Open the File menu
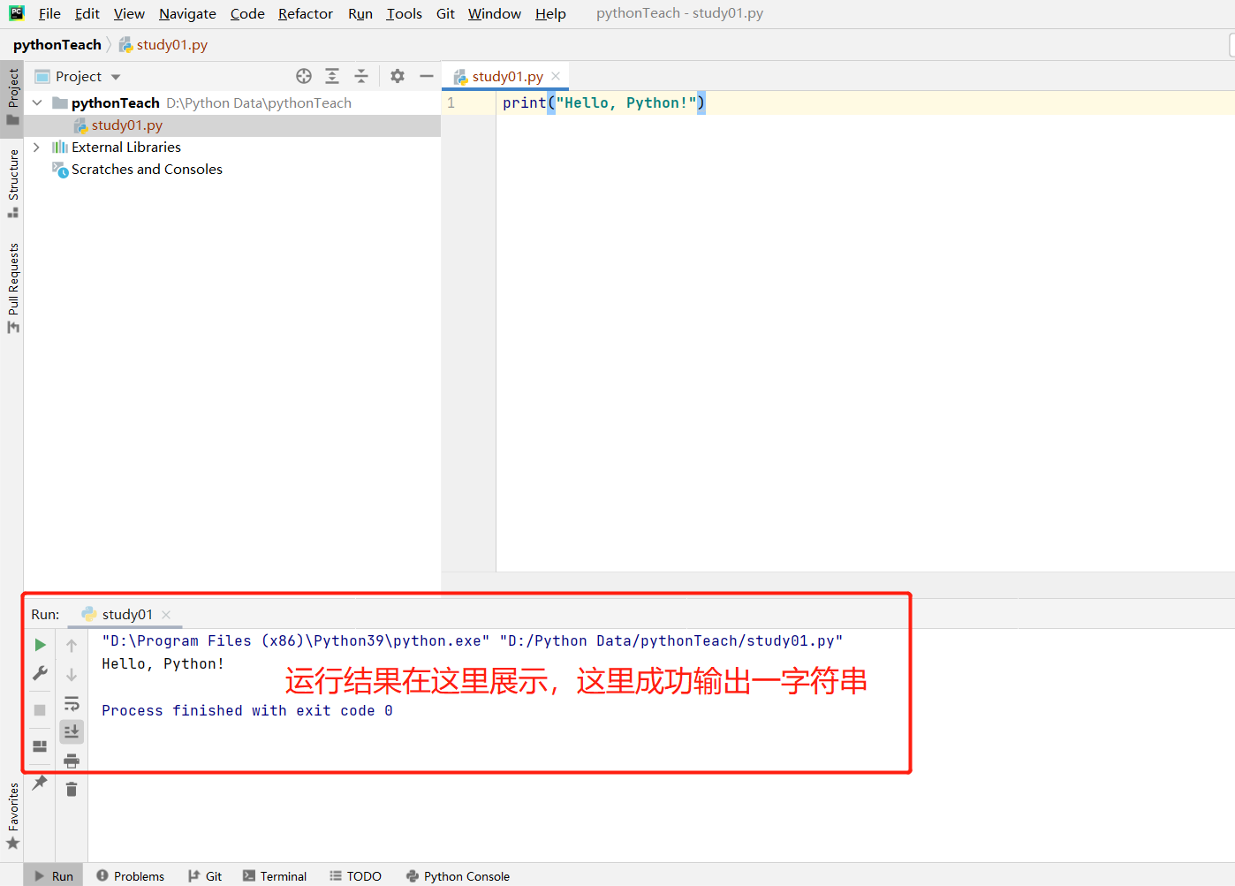1235x886 pixels. pos(49,13)
